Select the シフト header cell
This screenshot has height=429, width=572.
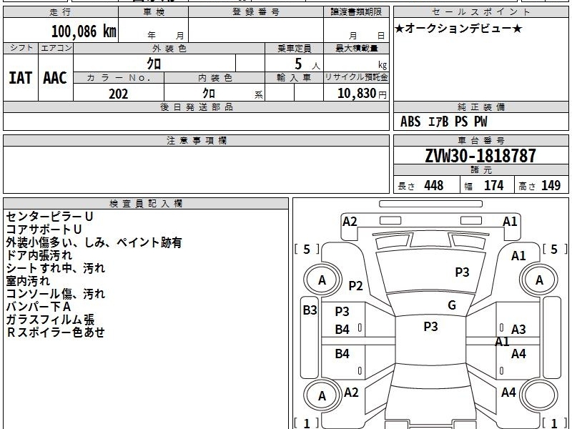21,48
